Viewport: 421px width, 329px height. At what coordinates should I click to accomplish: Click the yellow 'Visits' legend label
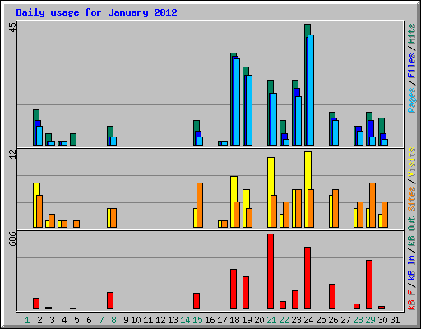click(x=412, y=163)
